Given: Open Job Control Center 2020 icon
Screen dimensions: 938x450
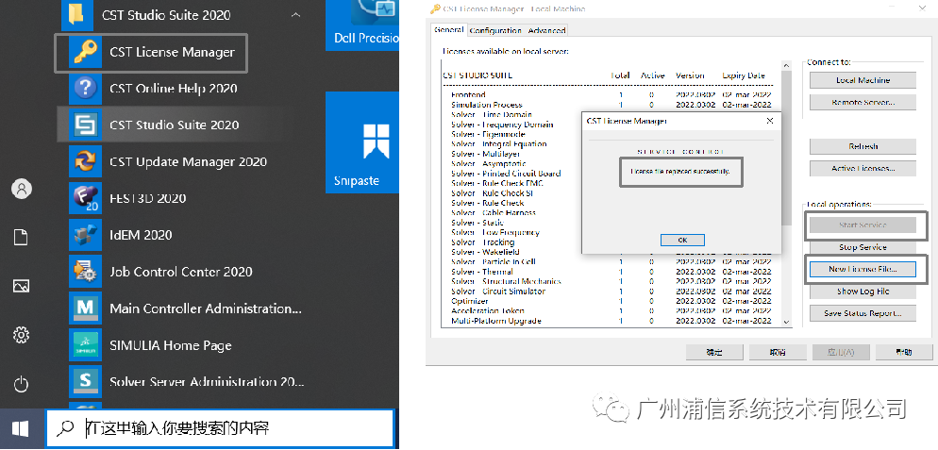Looking at the screenshot, I should (x=85, y=272).
